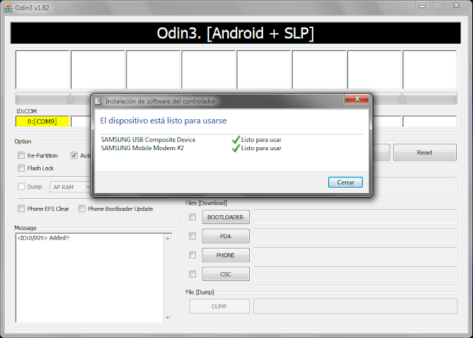This screenshot has width=473, height=338.
Task: Check the box beside PHONE
Action: coord(192,255)
